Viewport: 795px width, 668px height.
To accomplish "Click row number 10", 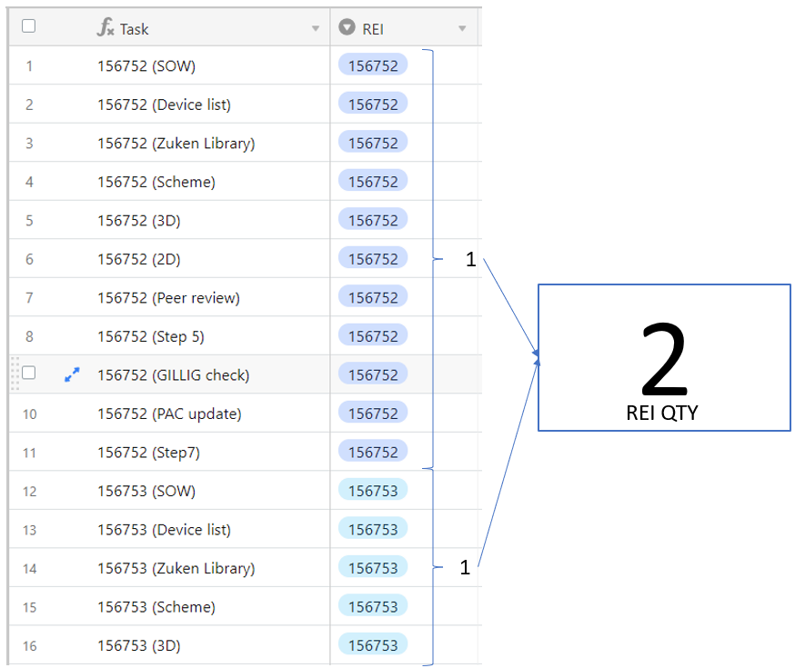I will coord(29,414).
